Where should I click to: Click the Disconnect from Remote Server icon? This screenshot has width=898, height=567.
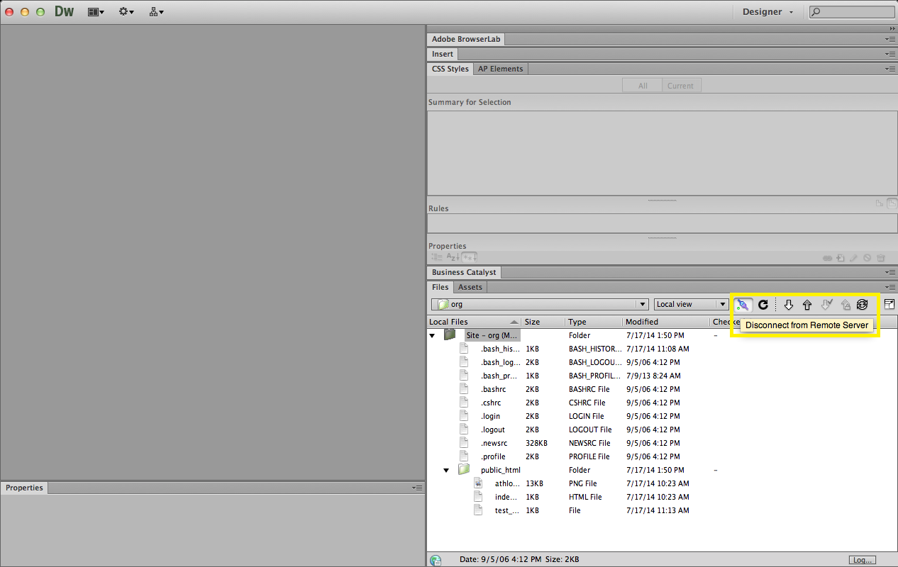click(x=743, y=305)
